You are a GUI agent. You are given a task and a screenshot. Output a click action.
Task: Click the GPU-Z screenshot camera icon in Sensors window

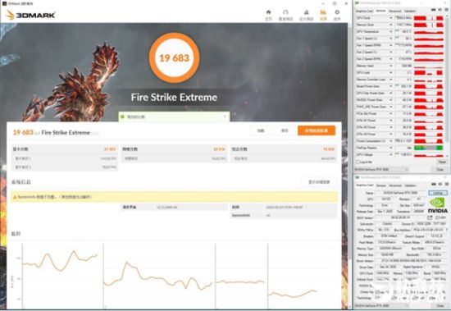coord(434,10)
